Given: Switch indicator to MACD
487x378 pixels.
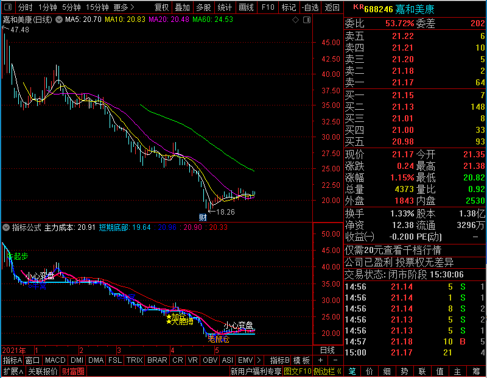Looking at the screenshot, I should pos(55,360).
